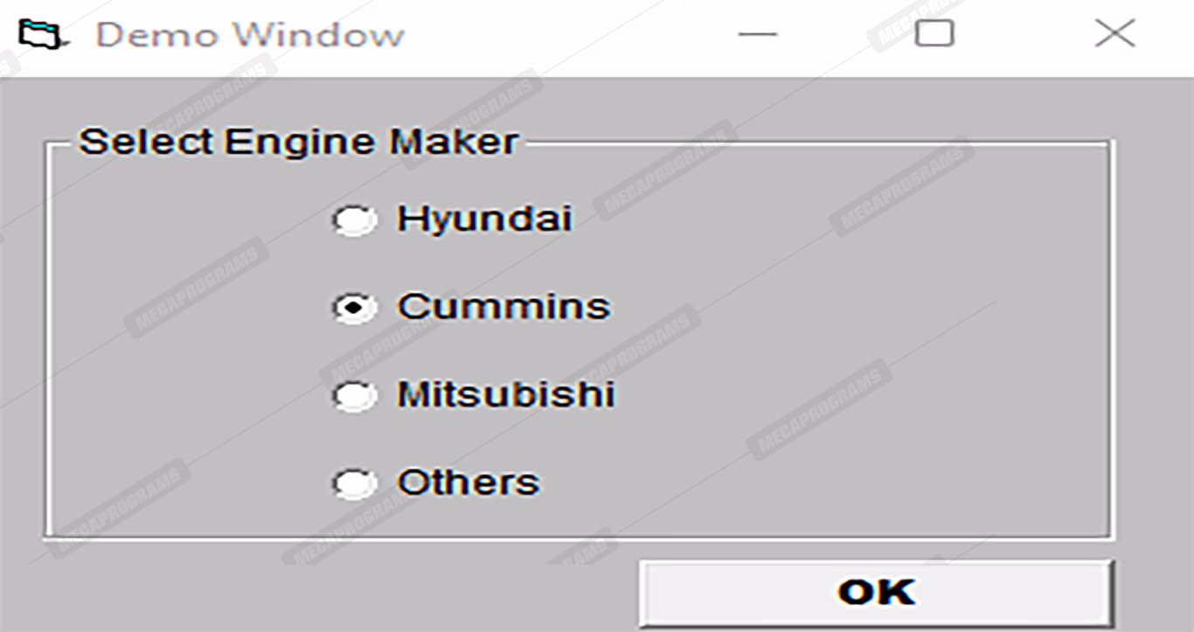Click the "Select Engine Maker" group heading
The image size is (1194, 632).
(298, 142)
